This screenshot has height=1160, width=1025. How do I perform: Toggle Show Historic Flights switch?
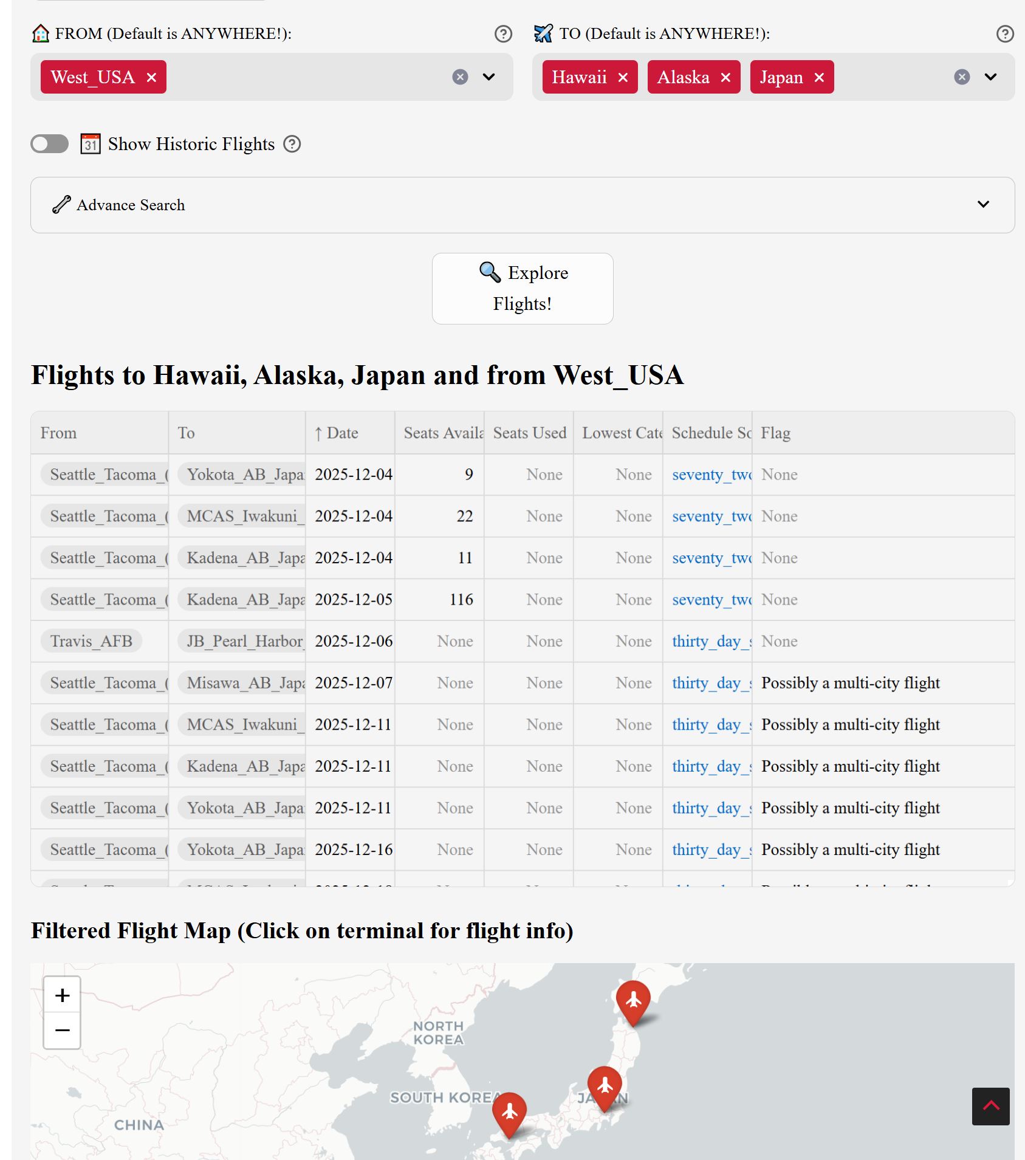tap(50, 145)
